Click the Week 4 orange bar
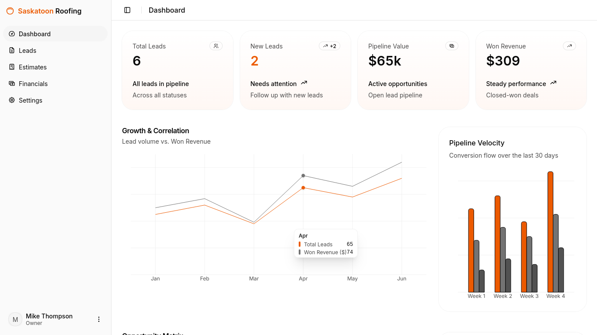This screenshot has width=597, height=335. tap(550, 232)
